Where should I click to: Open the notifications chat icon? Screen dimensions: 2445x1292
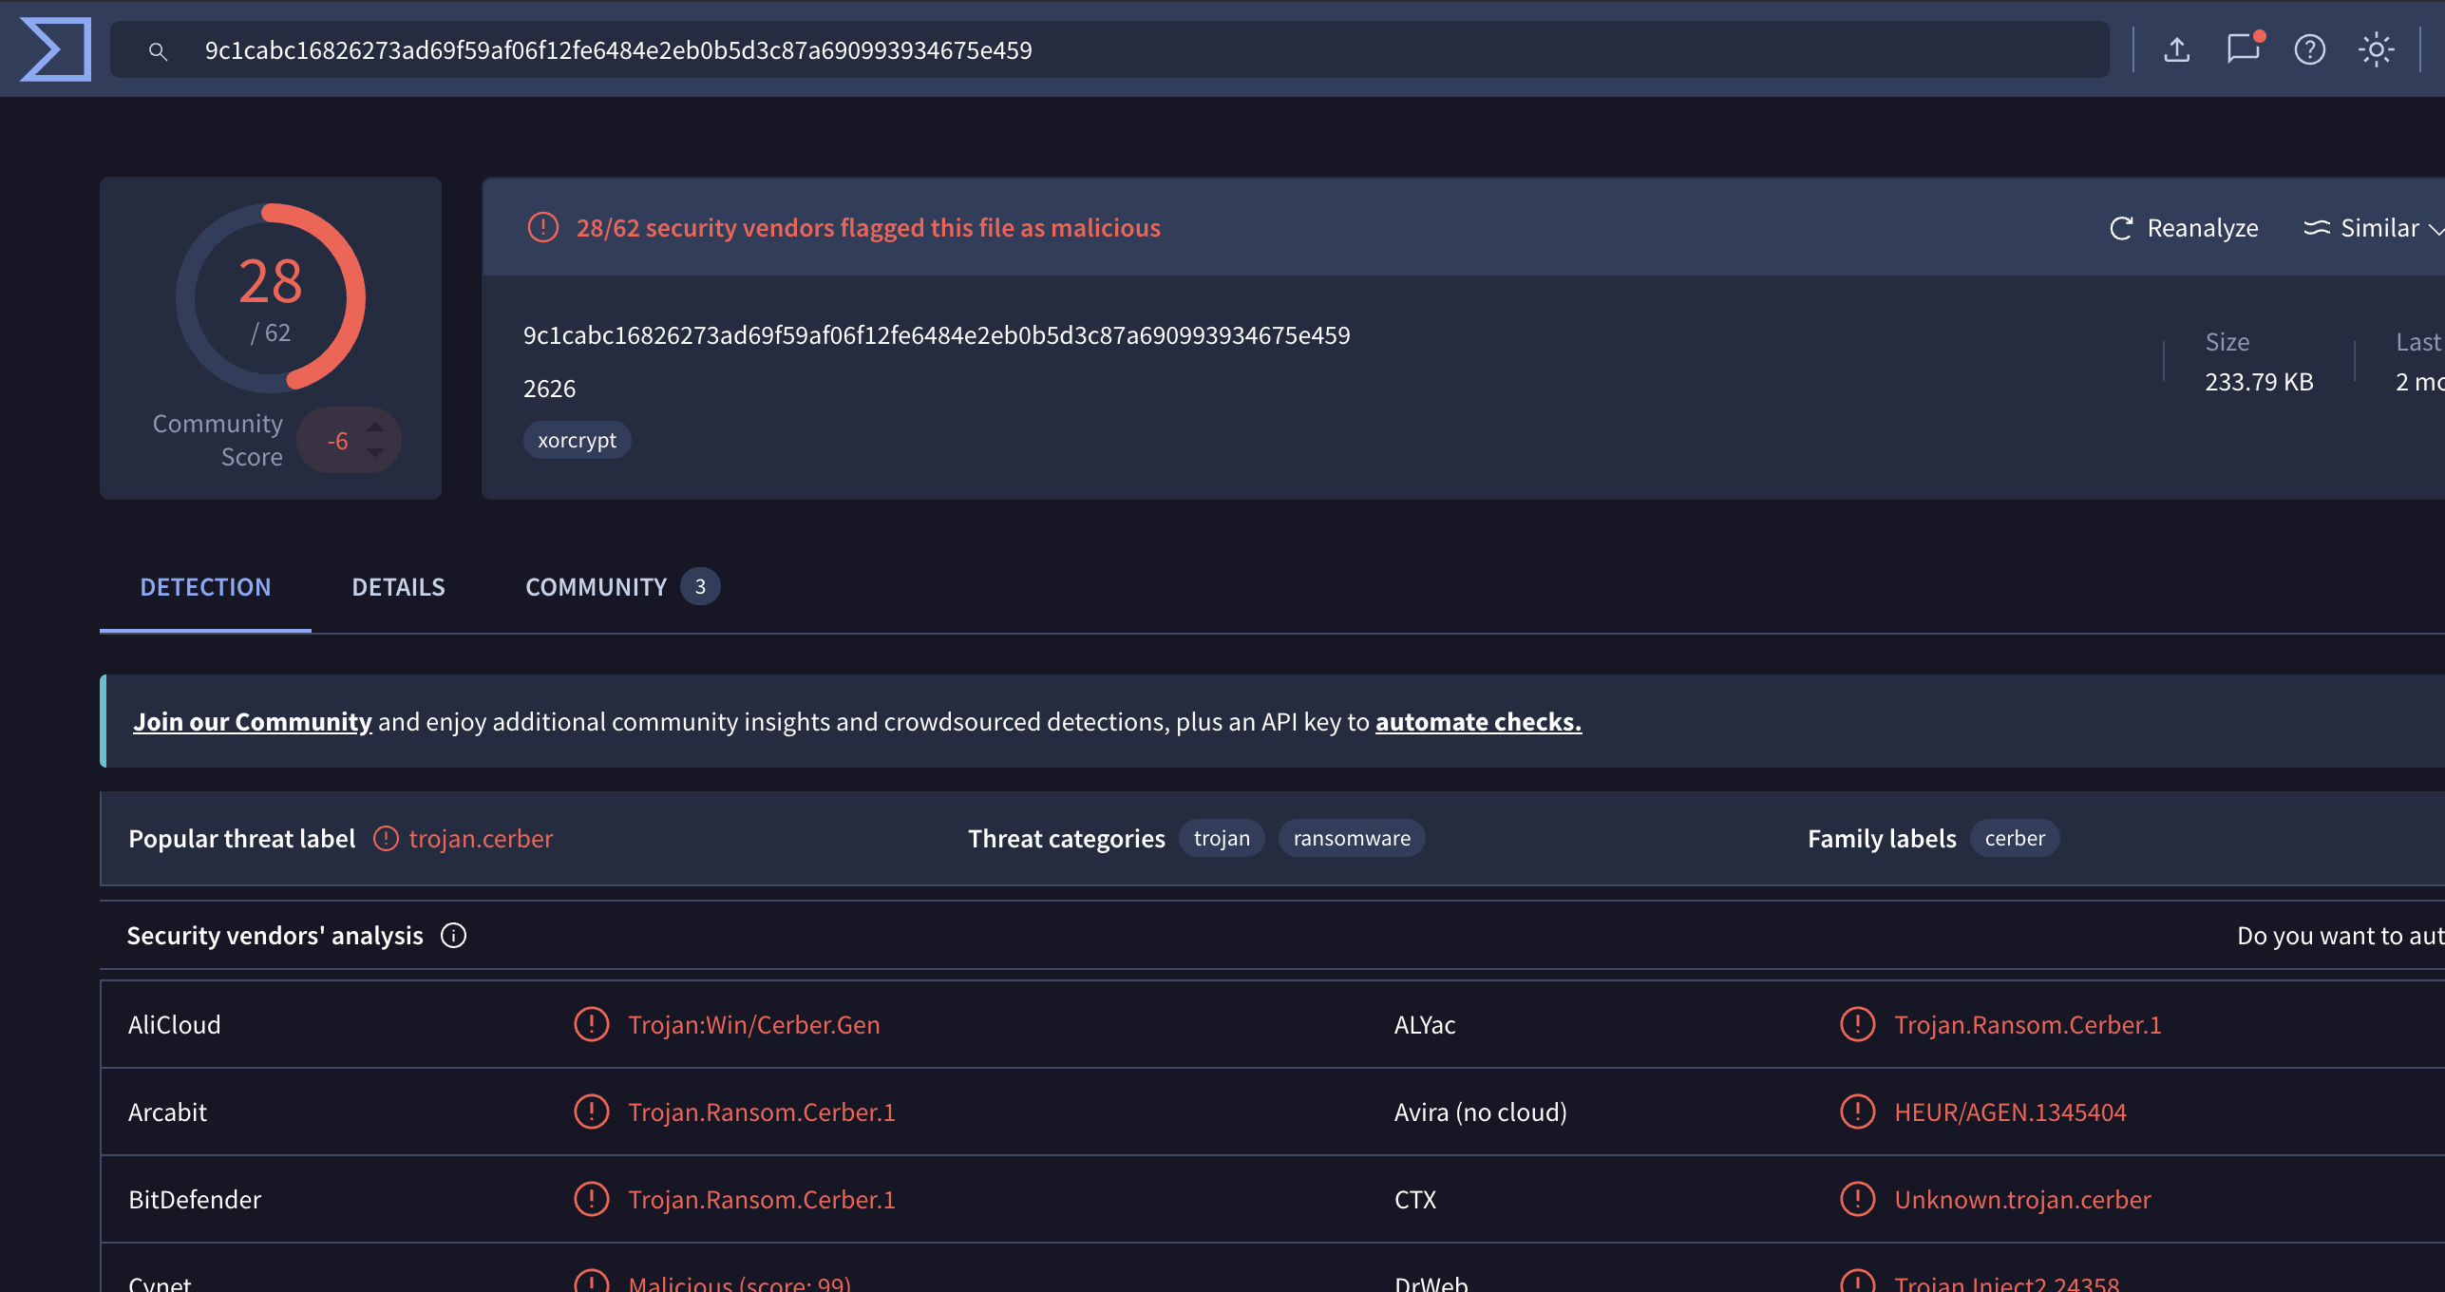point(2244,48)
